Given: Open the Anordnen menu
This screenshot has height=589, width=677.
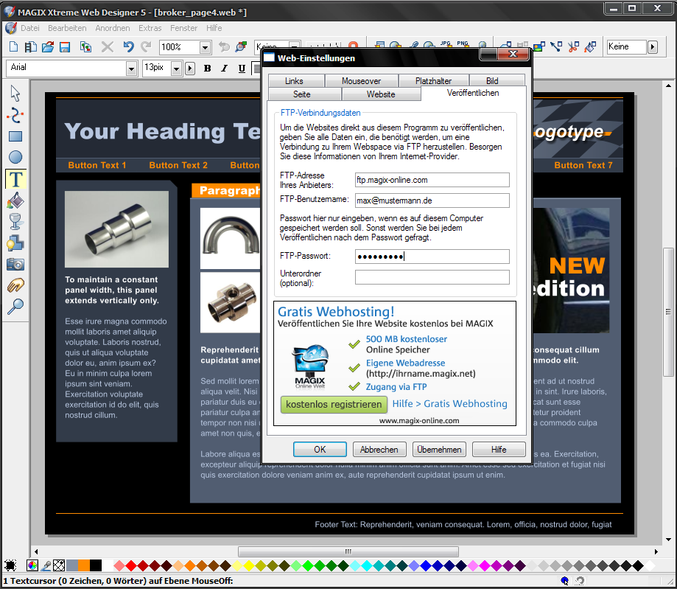Looking at the screenshot, I should pyautogui.click(x=112, y=28).
